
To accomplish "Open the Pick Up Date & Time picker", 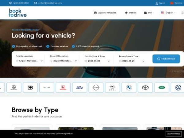I will (x=97, y=61).
